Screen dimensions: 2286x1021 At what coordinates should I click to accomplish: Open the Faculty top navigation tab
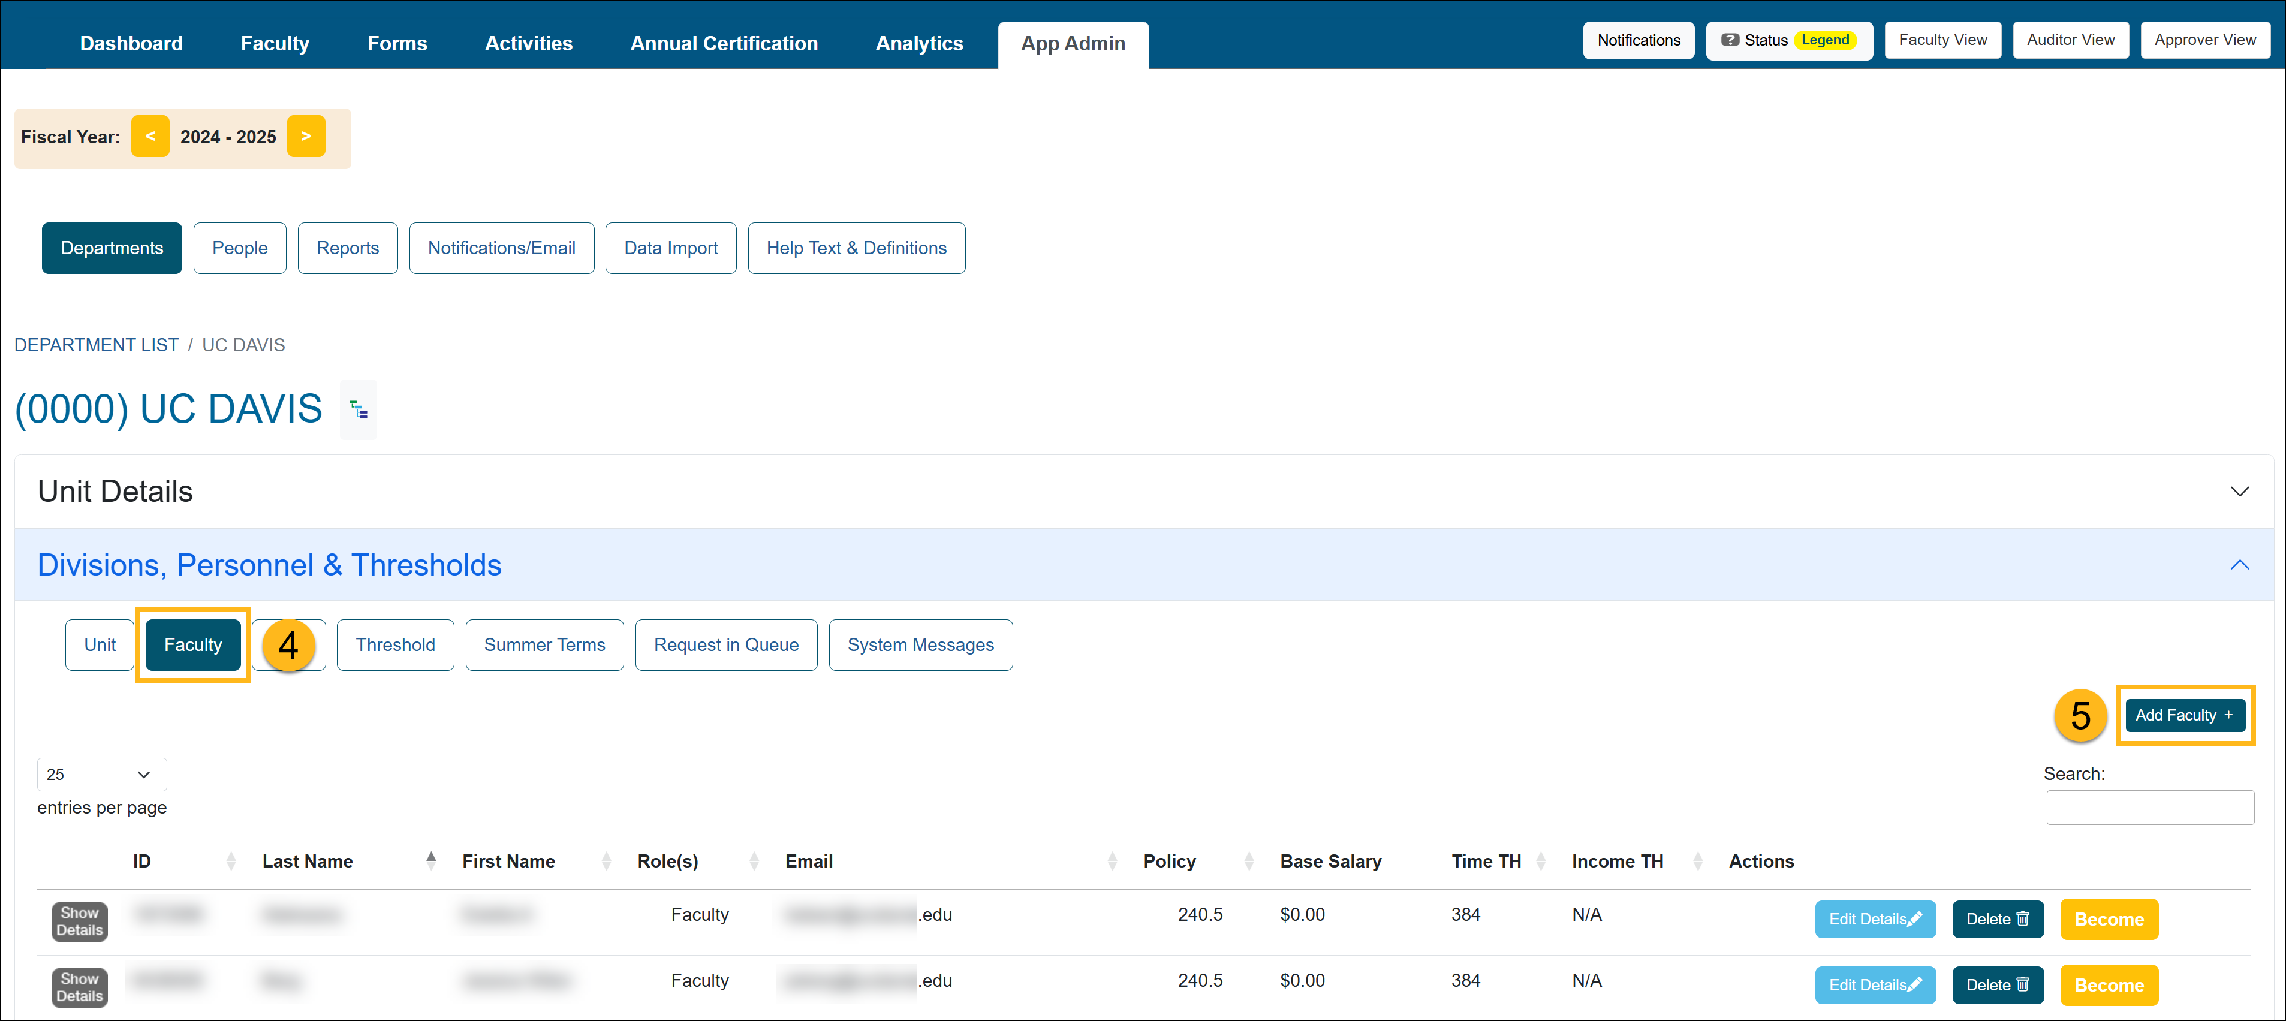[x=275, y=43]
